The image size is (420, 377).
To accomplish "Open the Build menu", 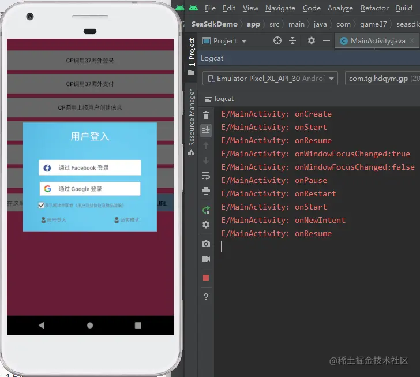I will (x=404, y=8).
